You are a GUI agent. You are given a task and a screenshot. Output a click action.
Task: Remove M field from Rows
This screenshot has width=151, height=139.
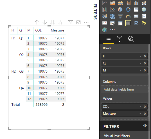[x=145, y=70]
